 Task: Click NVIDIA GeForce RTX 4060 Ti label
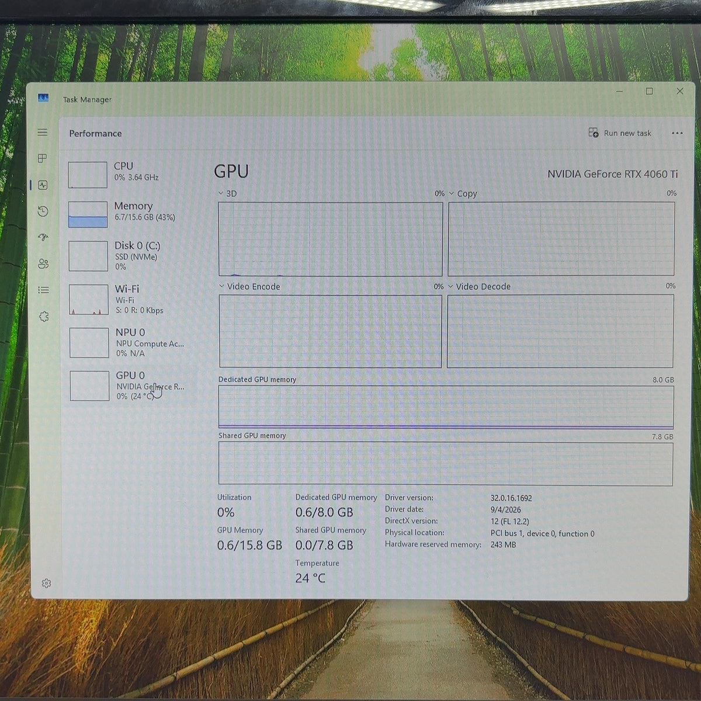click(x=612, y=174)
